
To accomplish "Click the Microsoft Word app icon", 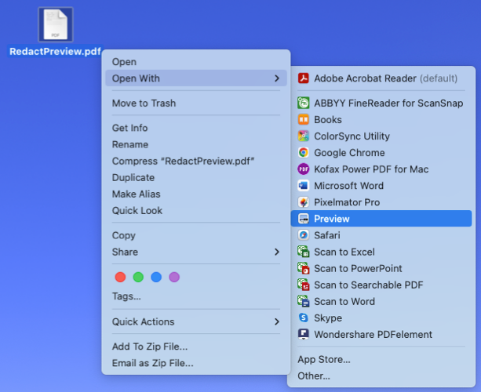I will (303, 186).
